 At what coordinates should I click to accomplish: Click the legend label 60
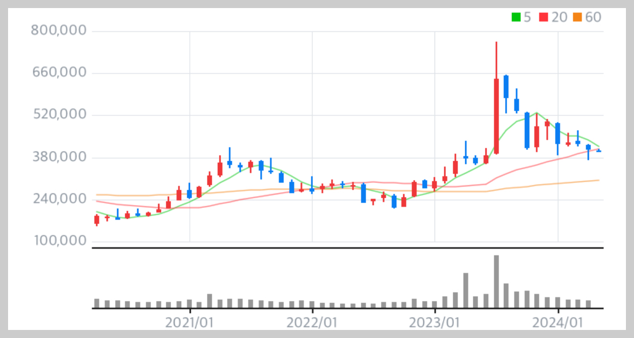tap(593, 17)
